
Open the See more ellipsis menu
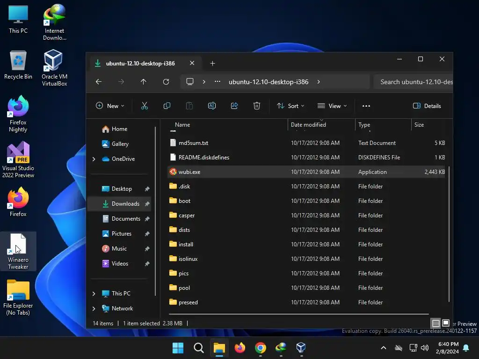[x=366, y=106]
